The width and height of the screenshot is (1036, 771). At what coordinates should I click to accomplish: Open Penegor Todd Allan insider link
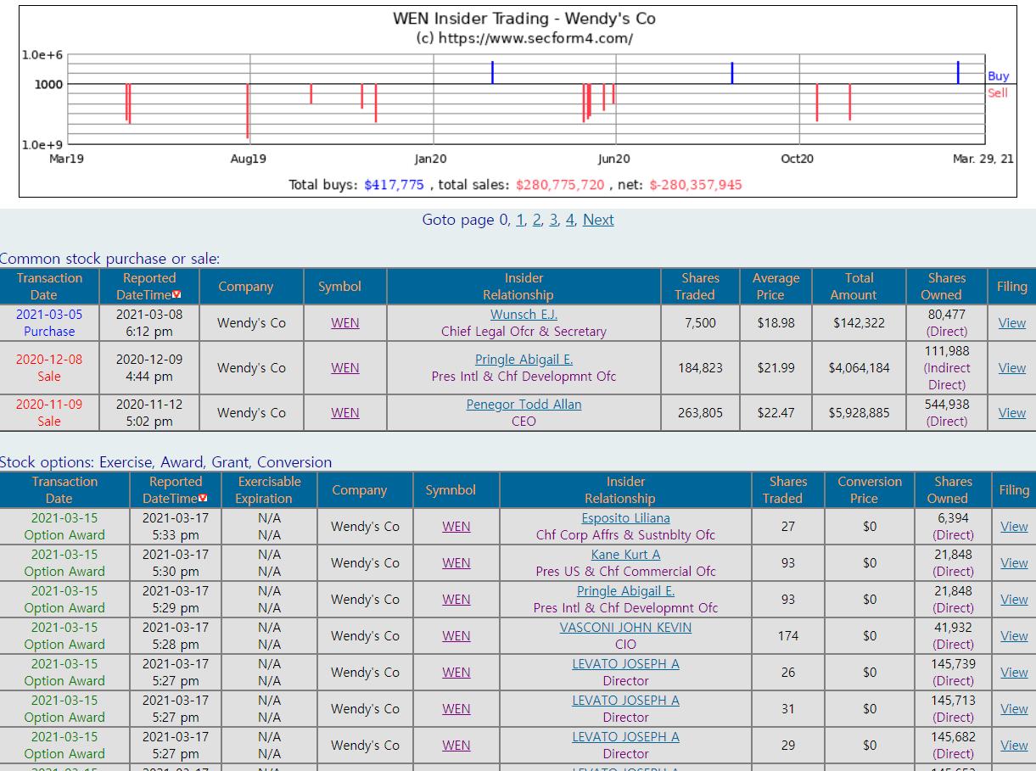click(524, 405)
